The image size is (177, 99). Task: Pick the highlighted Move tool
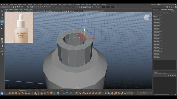coord(2,21)
